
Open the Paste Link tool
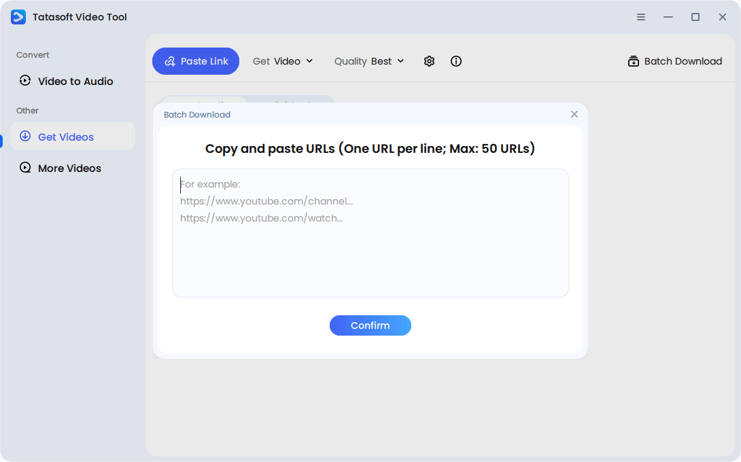196,61
